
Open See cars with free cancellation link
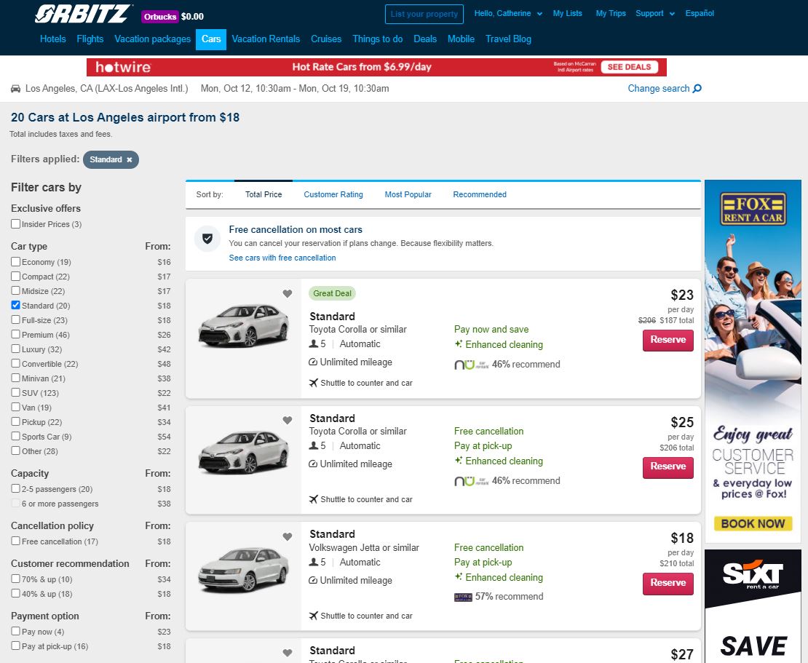282,258
